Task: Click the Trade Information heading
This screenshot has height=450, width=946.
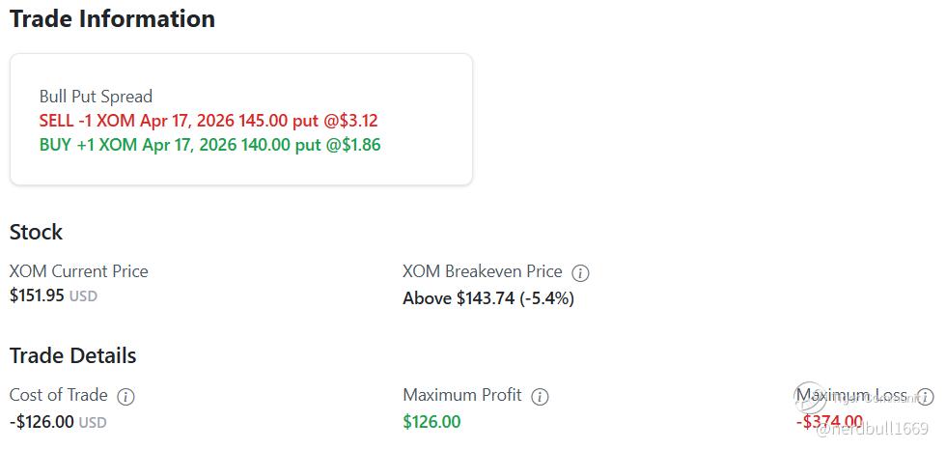Action: (112, 18)
